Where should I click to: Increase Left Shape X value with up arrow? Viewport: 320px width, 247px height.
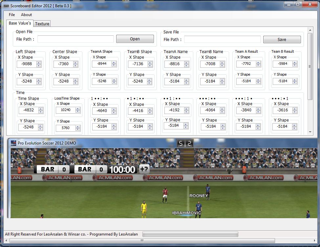39,63
